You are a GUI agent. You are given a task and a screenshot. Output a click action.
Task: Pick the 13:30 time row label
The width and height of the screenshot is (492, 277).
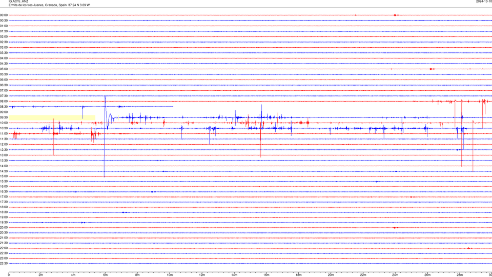pyautogui.click(x=4, y=161)
